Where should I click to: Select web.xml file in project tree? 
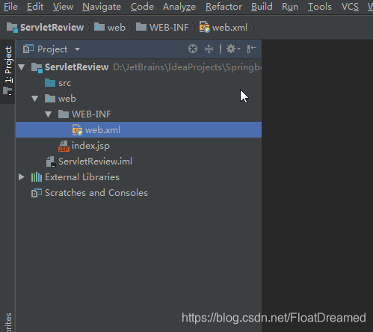click(138, 130)
